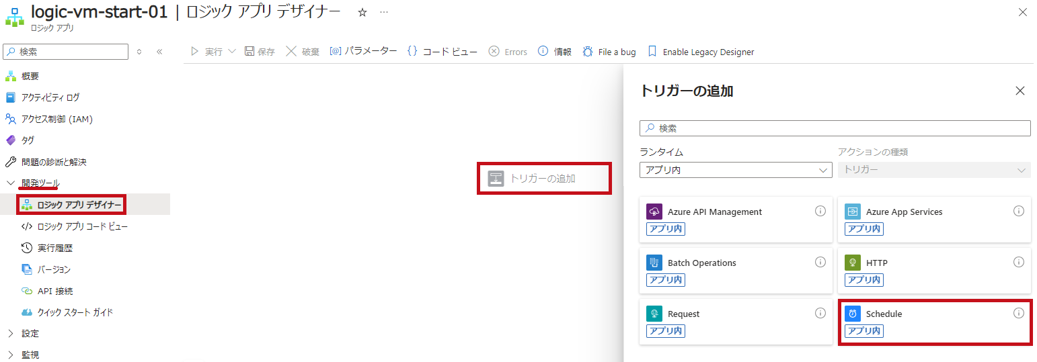Screen dimensions: 1037x362
Task: Open the ランタイム dropdown showing アプリ内
Action: pyautogui.click(x=736, y=170)
